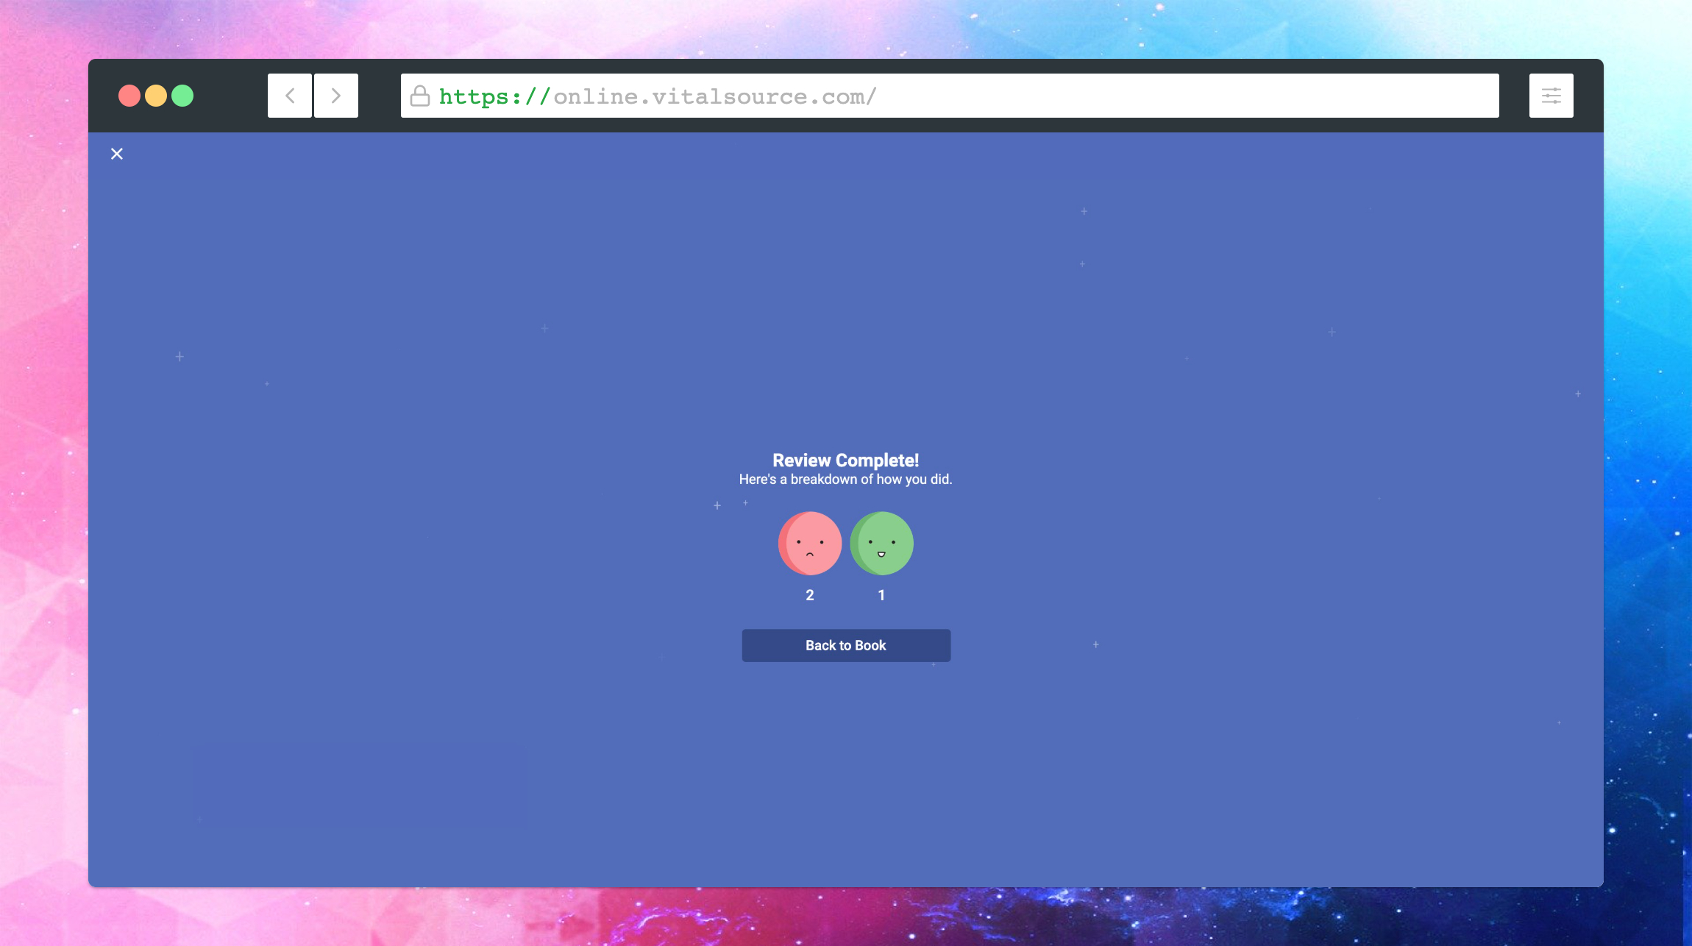1692x946 pixels.
Task: Click the Back to Book button
Action: pyautogui.click(x=846, y=645)
